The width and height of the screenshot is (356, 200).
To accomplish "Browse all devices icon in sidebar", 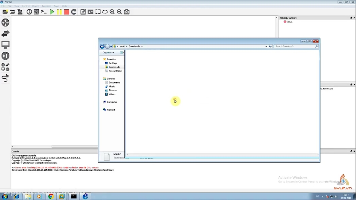I will pos(6,67).
